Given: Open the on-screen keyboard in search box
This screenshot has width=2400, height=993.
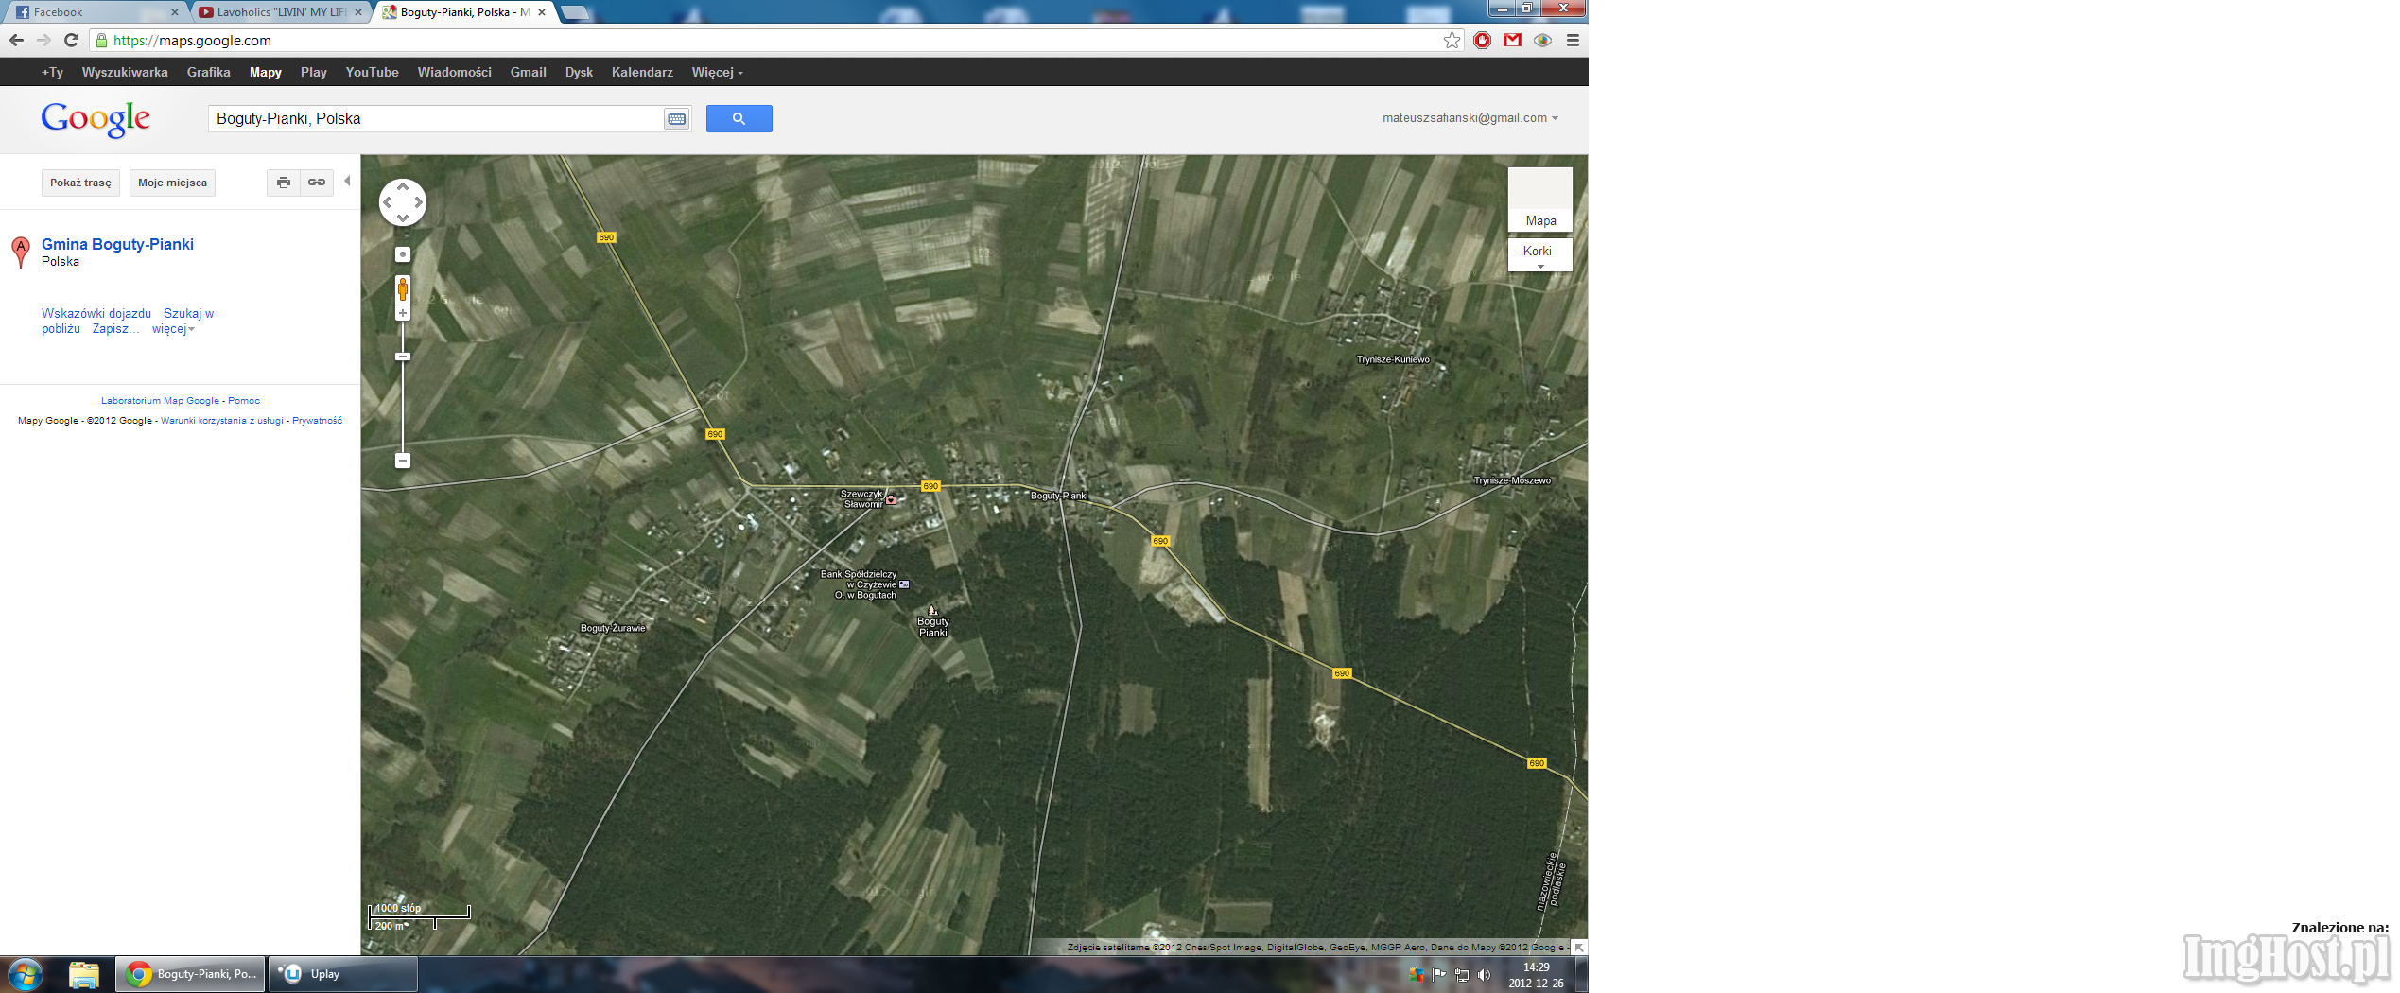Looking at the screenshot, I should tap(676, 118).
